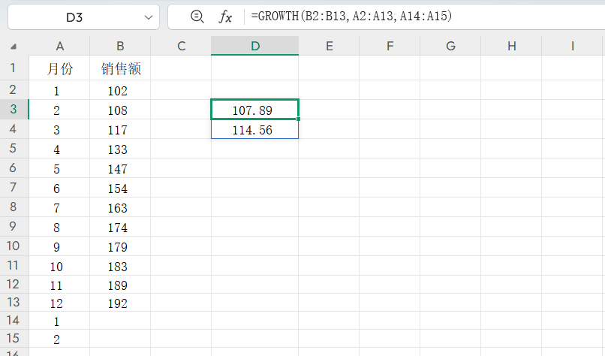Click the select-all corner triangle

point(14,47)
